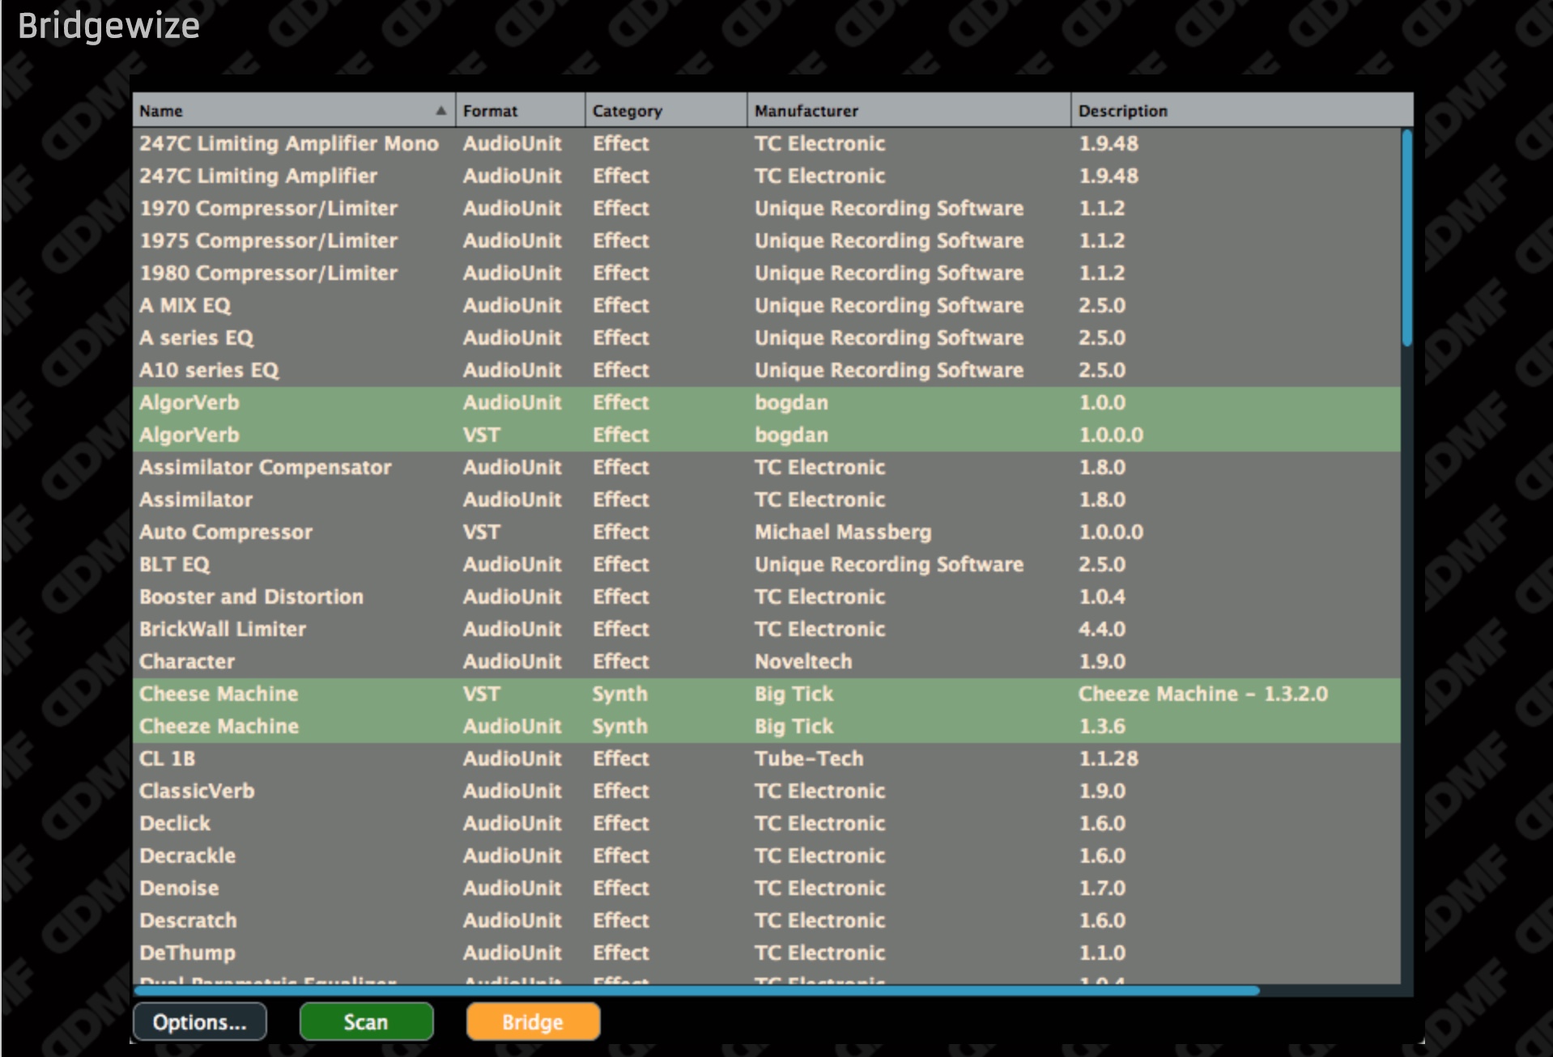Click bogdan manufacturer in the AlgorVerb VST row
Viewport: 1553px width, 1057px height.
[x=791, y=435]
